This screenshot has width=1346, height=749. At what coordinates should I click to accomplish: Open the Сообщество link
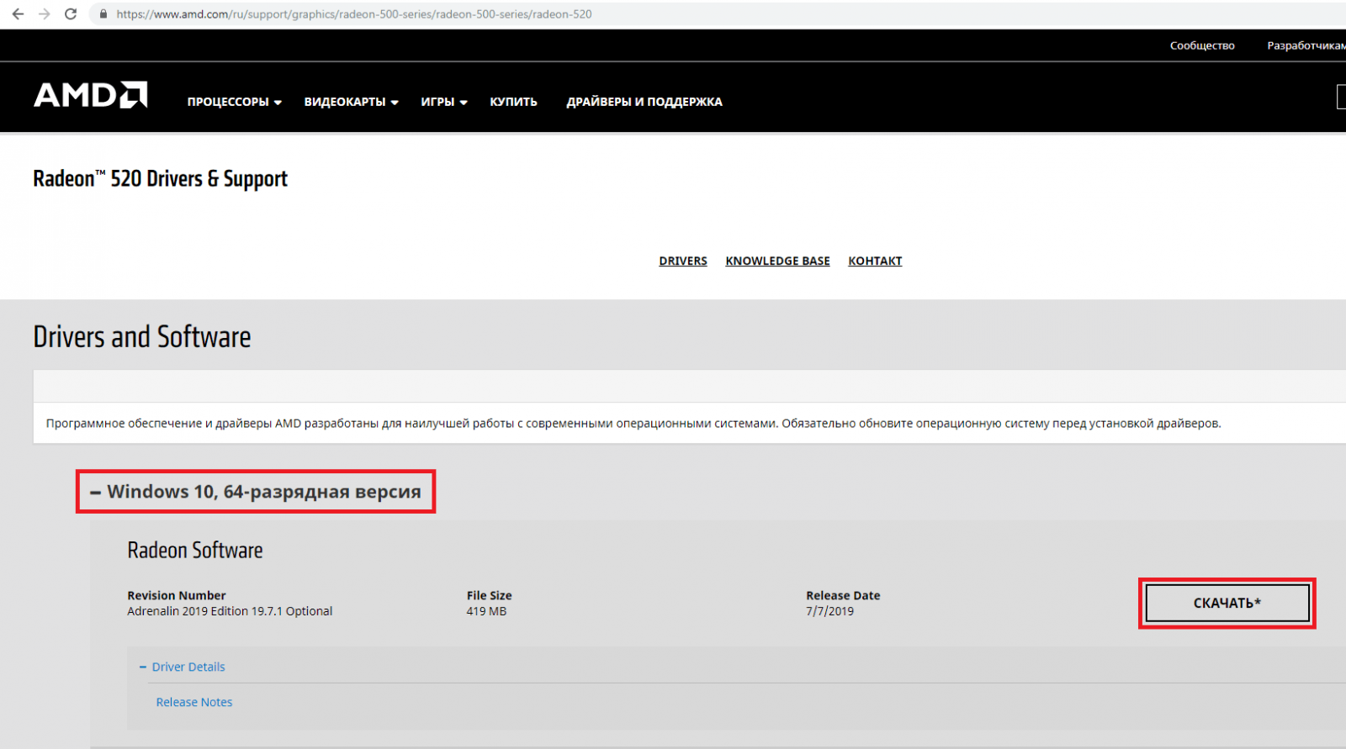click(x=1202, y=45)
